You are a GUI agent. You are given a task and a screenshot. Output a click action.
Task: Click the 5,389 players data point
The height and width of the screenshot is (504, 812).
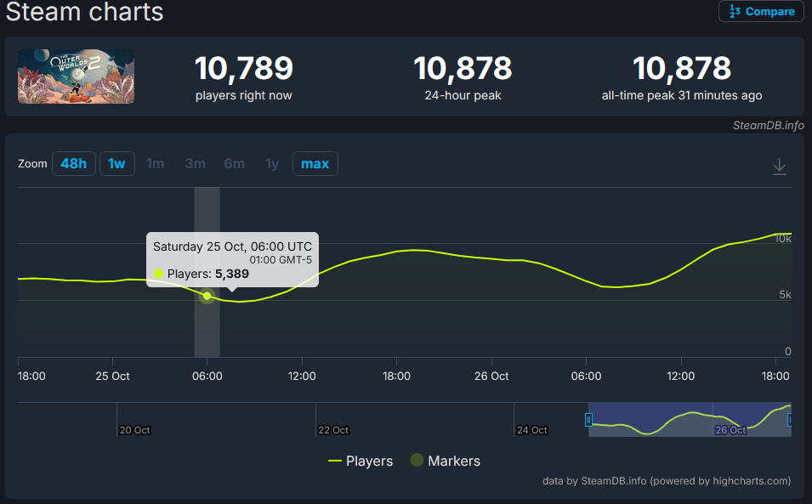(x=207, y=296)
